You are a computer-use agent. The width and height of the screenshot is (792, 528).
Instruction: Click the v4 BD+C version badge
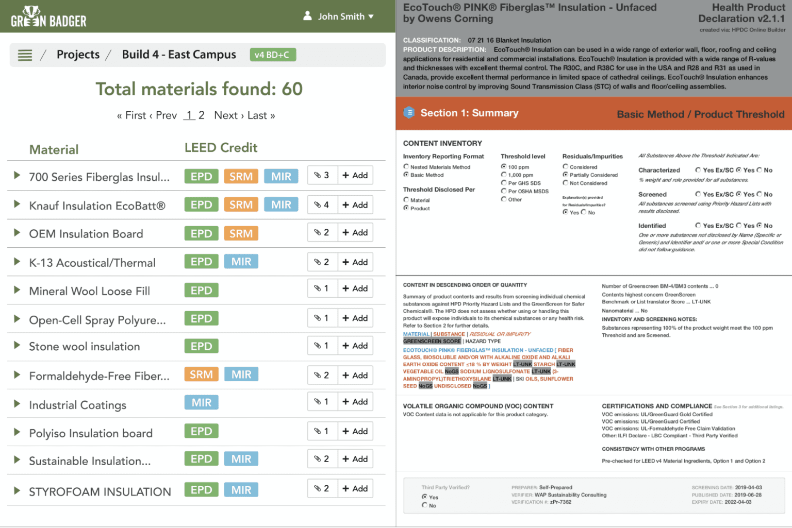273,55
